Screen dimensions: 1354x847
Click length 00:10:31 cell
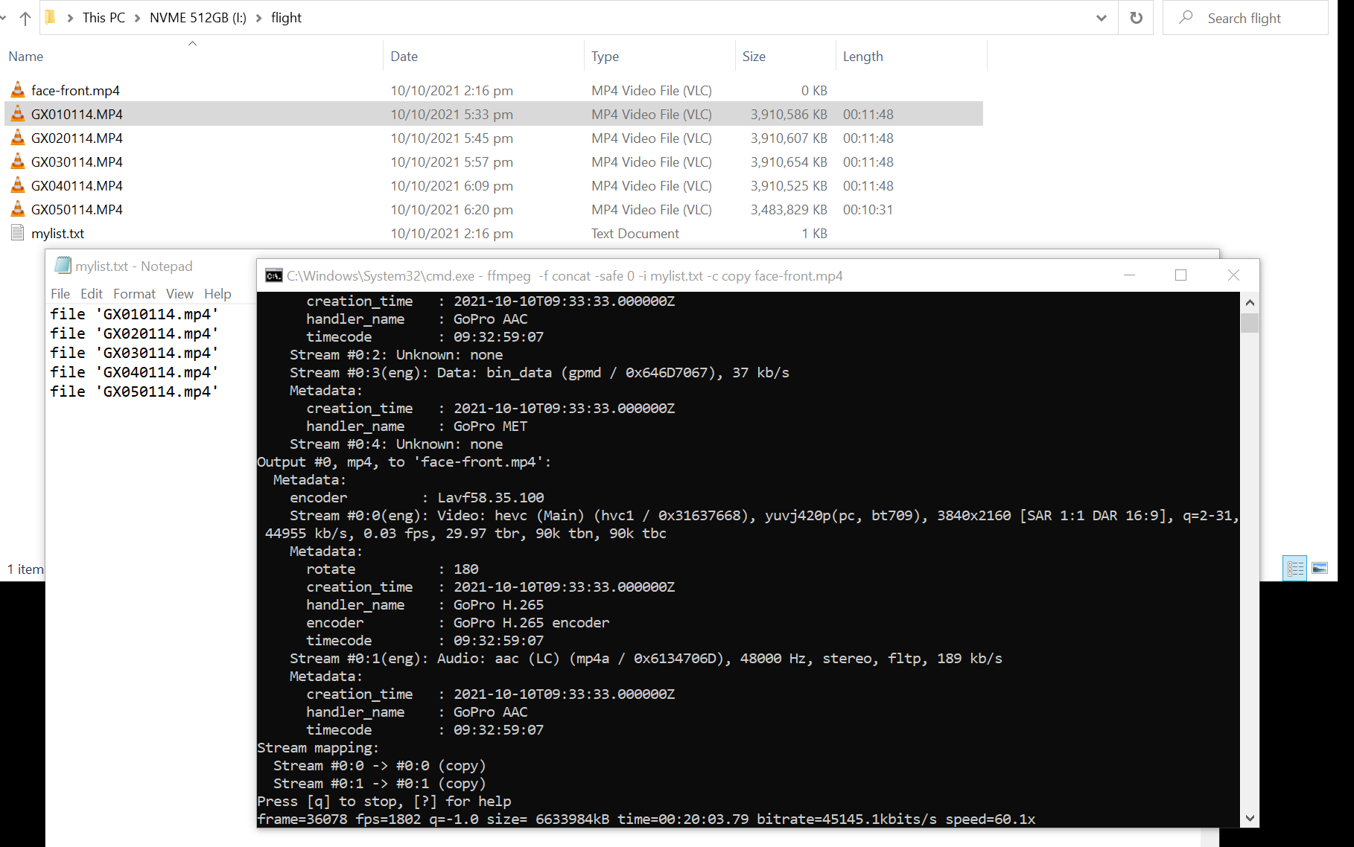click(868, 209)
